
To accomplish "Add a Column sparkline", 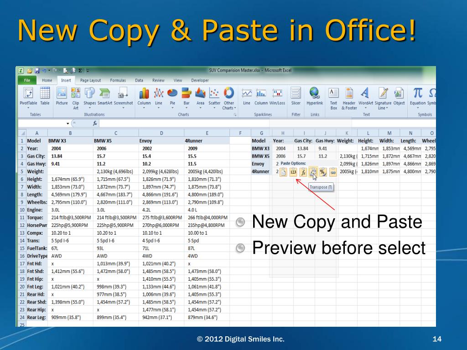I will pyautogui.click(x=261, y=96).
